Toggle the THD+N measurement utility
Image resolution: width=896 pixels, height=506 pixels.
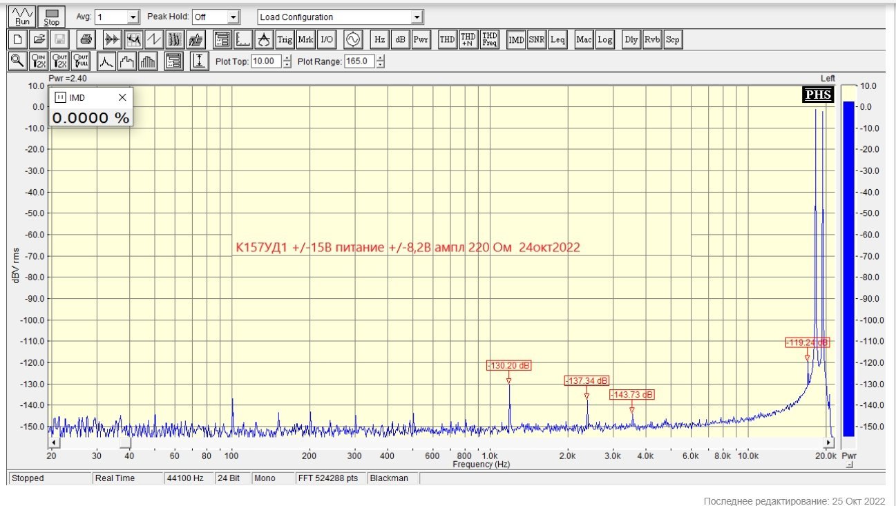pos(468,39)
